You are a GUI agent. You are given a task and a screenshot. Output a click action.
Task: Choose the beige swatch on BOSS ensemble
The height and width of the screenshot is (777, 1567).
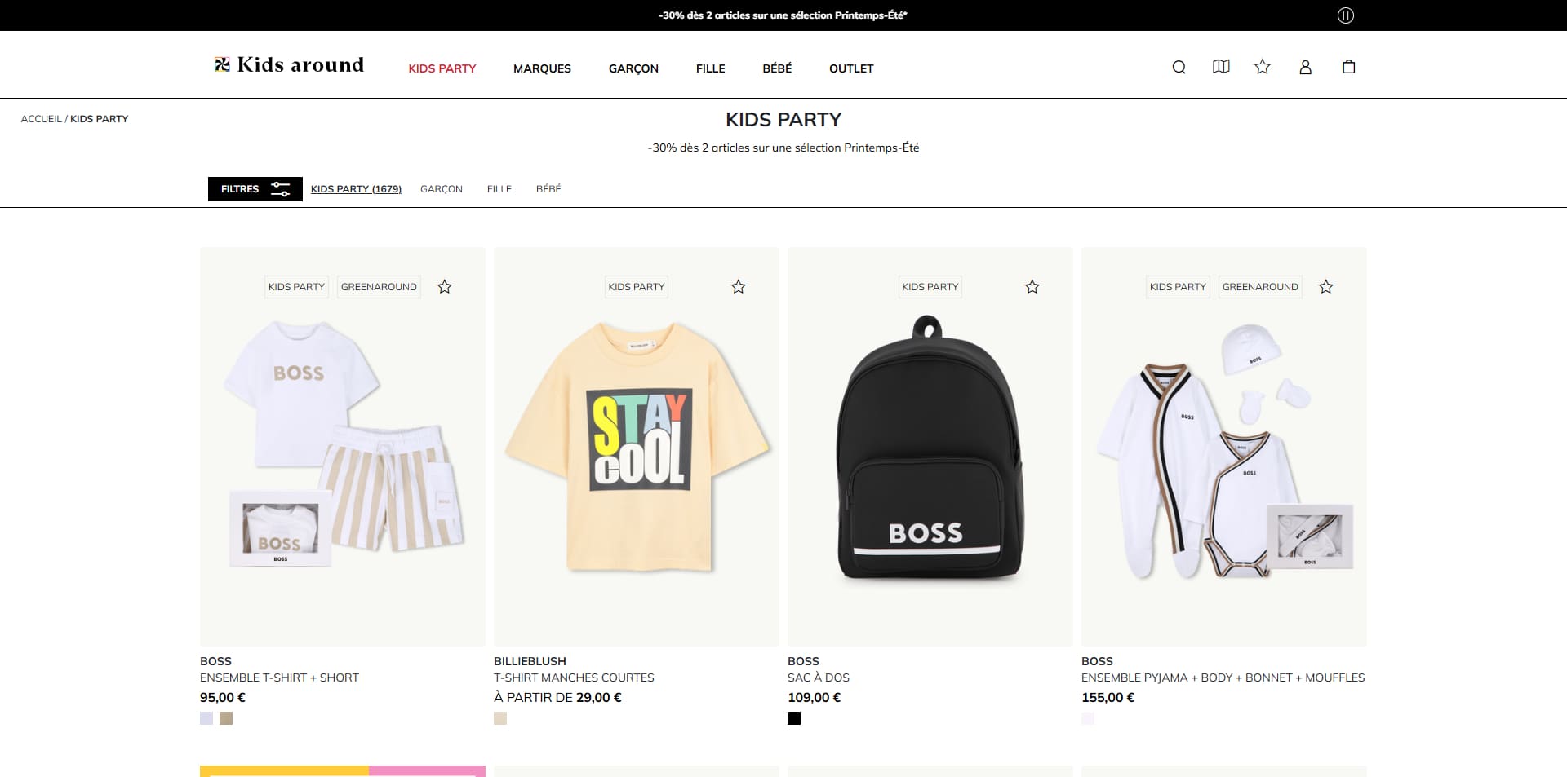(226, 718)
